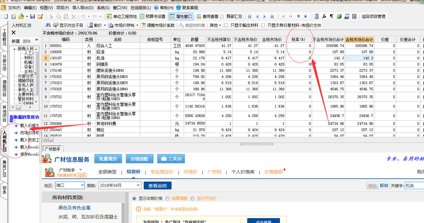Open the 地区 海口 combo box
This screenshot has height=223, width=424.
[69, 186]
